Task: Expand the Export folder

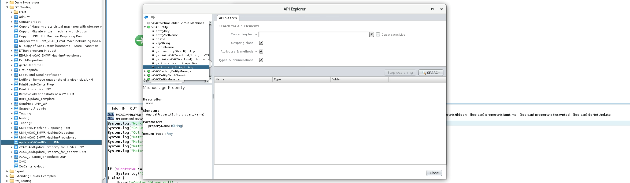Action: point(8,171)
